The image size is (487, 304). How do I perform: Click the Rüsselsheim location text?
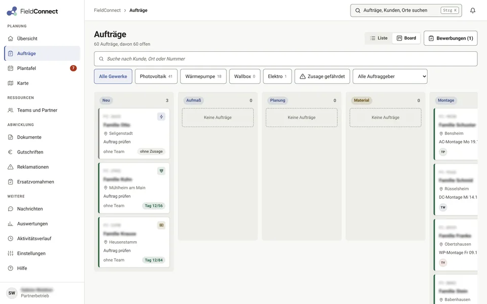point(457,188)
